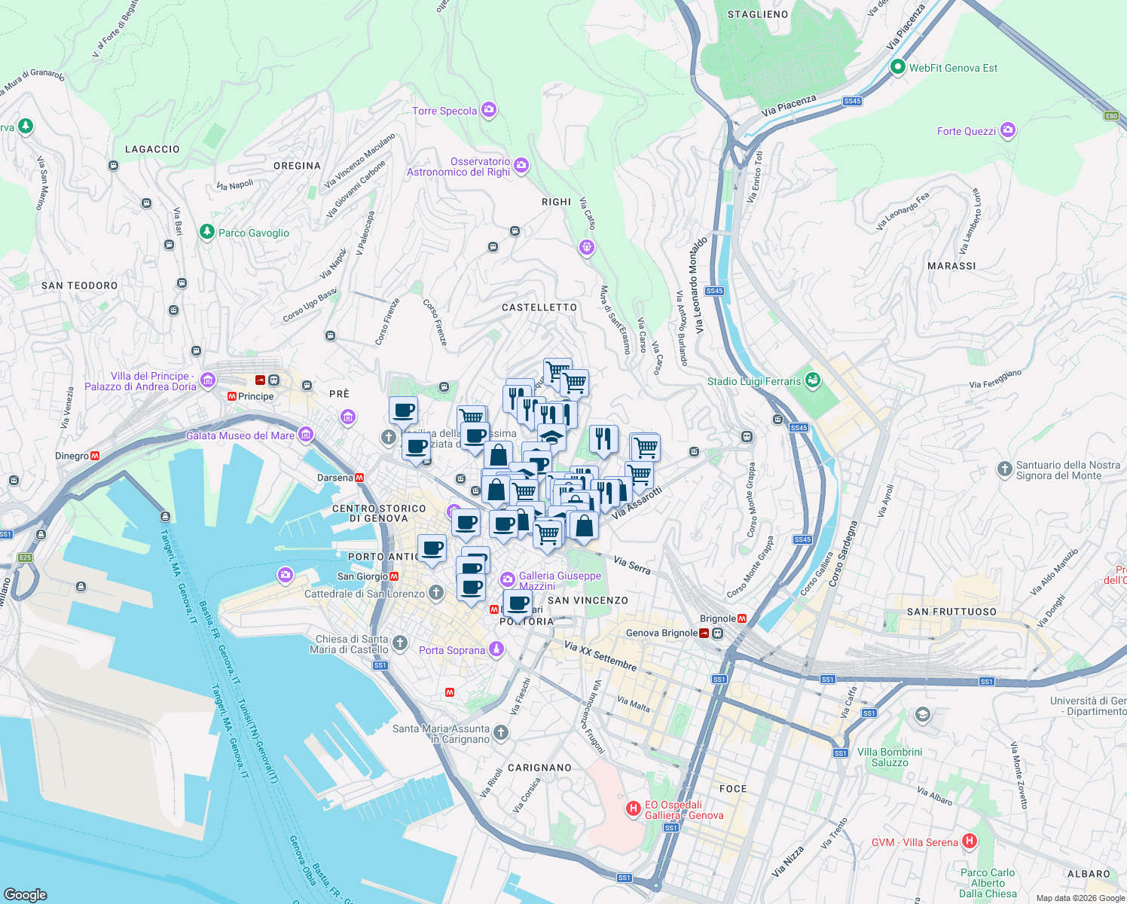This screenshot has width=1127, height=904.
Task: Open the Galata Museo del Mare icon
Action: click(305, 435)
